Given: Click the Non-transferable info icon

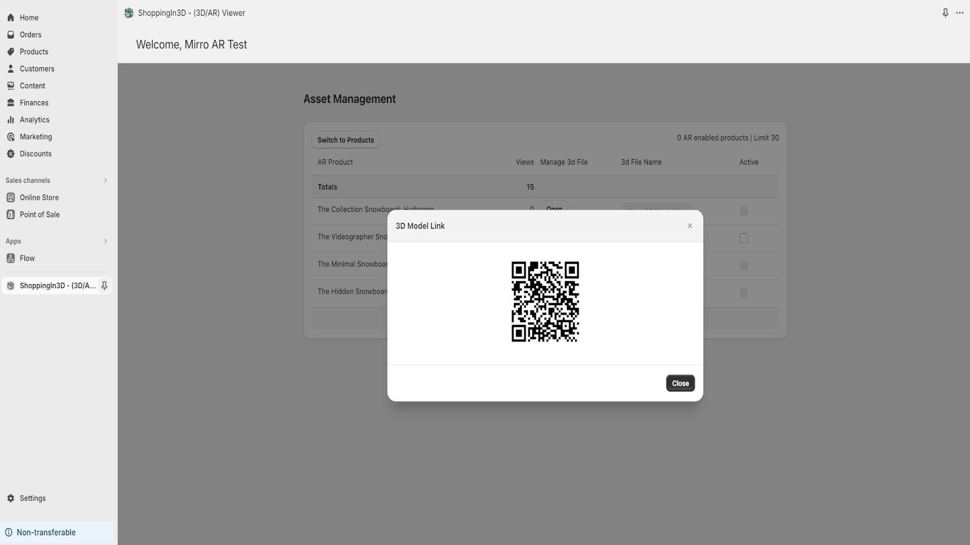Looking at the screenshot, I should [9, 532].
